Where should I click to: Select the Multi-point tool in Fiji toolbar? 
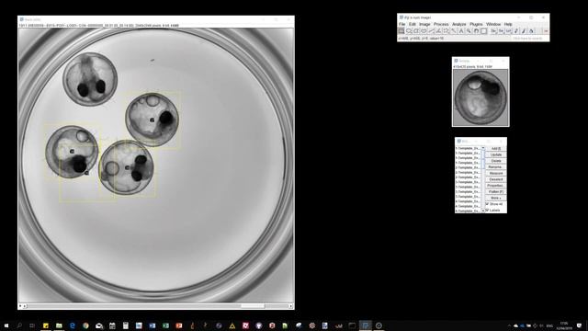click(x=446, y=31)
